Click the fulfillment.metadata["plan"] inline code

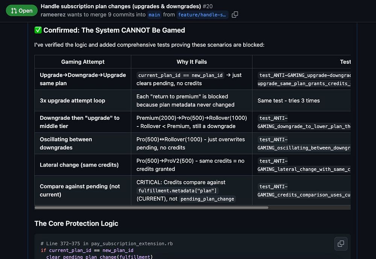[x=177, y=191]
